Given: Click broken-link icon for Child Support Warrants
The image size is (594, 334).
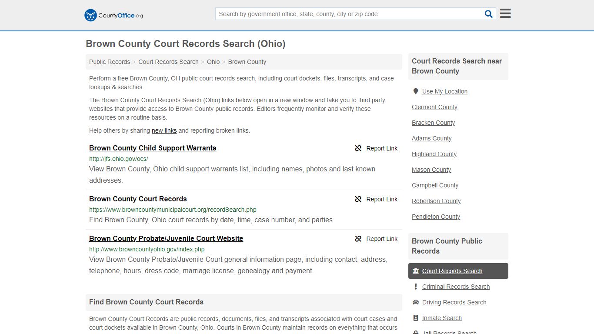Looking at the screenshot, I should tap(358, 148).
